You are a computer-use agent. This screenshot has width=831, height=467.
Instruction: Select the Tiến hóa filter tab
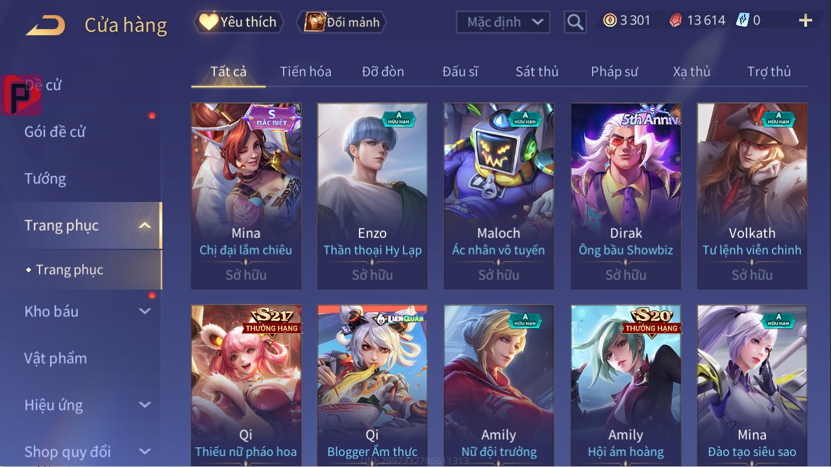point(306,71)
